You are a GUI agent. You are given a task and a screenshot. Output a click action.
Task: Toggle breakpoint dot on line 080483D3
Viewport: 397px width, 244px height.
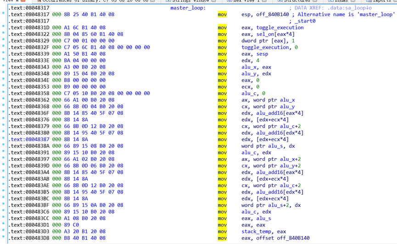(3, 230)
